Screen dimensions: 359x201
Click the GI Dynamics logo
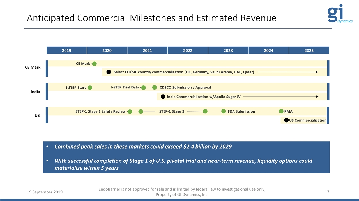pos(340,14)
